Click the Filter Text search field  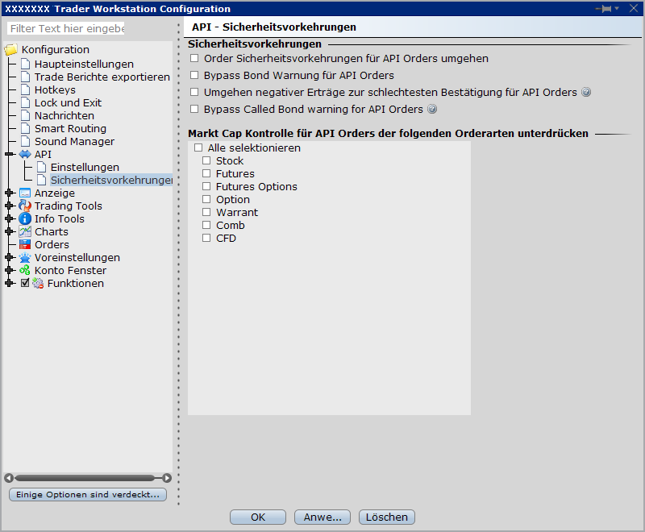[68, 29]
